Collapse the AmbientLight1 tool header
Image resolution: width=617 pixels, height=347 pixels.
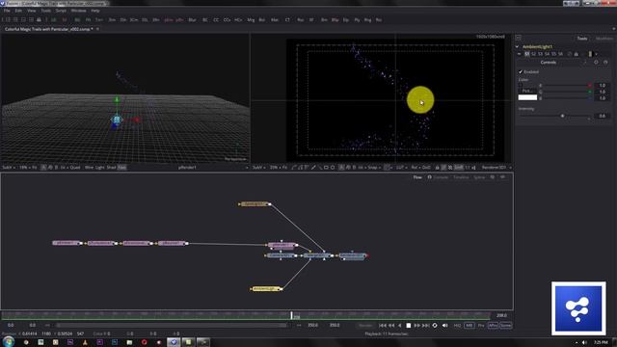pos(517,47)
